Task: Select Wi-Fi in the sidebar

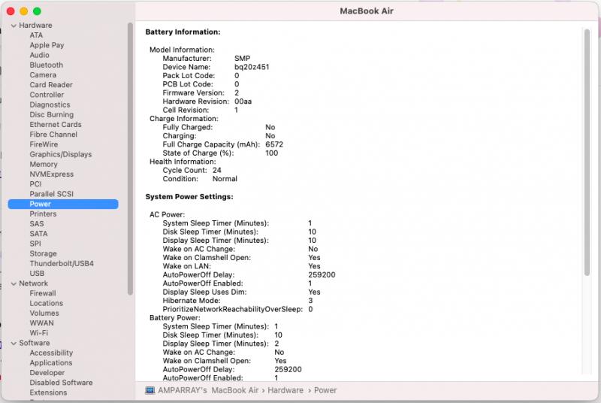Action: tap(39, 333)
